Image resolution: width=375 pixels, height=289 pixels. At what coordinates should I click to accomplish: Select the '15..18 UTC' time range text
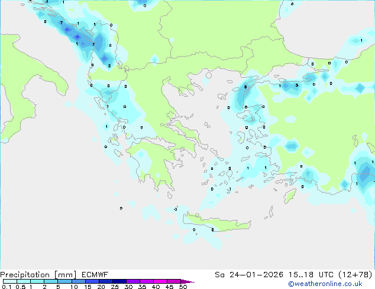pyautogui.click(x=311, y=275)
